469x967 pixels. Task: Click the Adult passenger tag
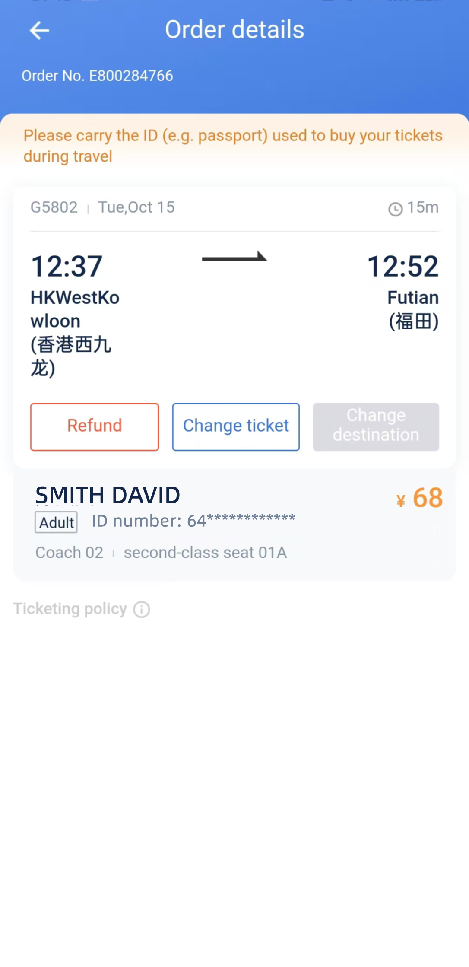pos(56,522)
